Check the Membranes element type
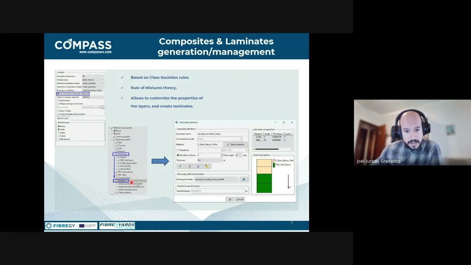 click(59, 139)
